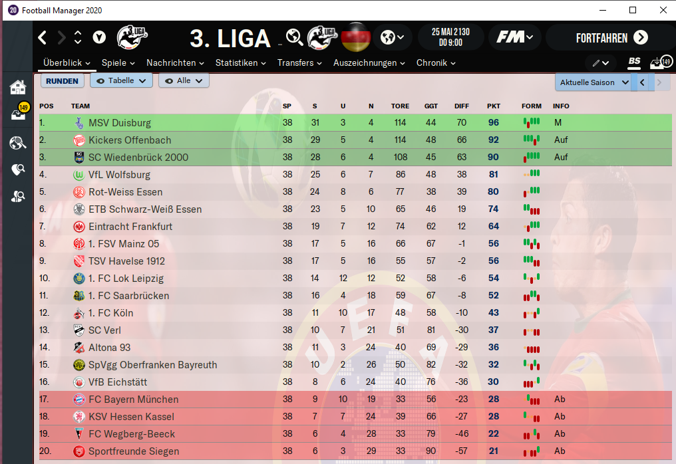Click the FORTFAHREN continue button
The height and width of the screenshot is (464, 676).
click(x=610, y=38)
